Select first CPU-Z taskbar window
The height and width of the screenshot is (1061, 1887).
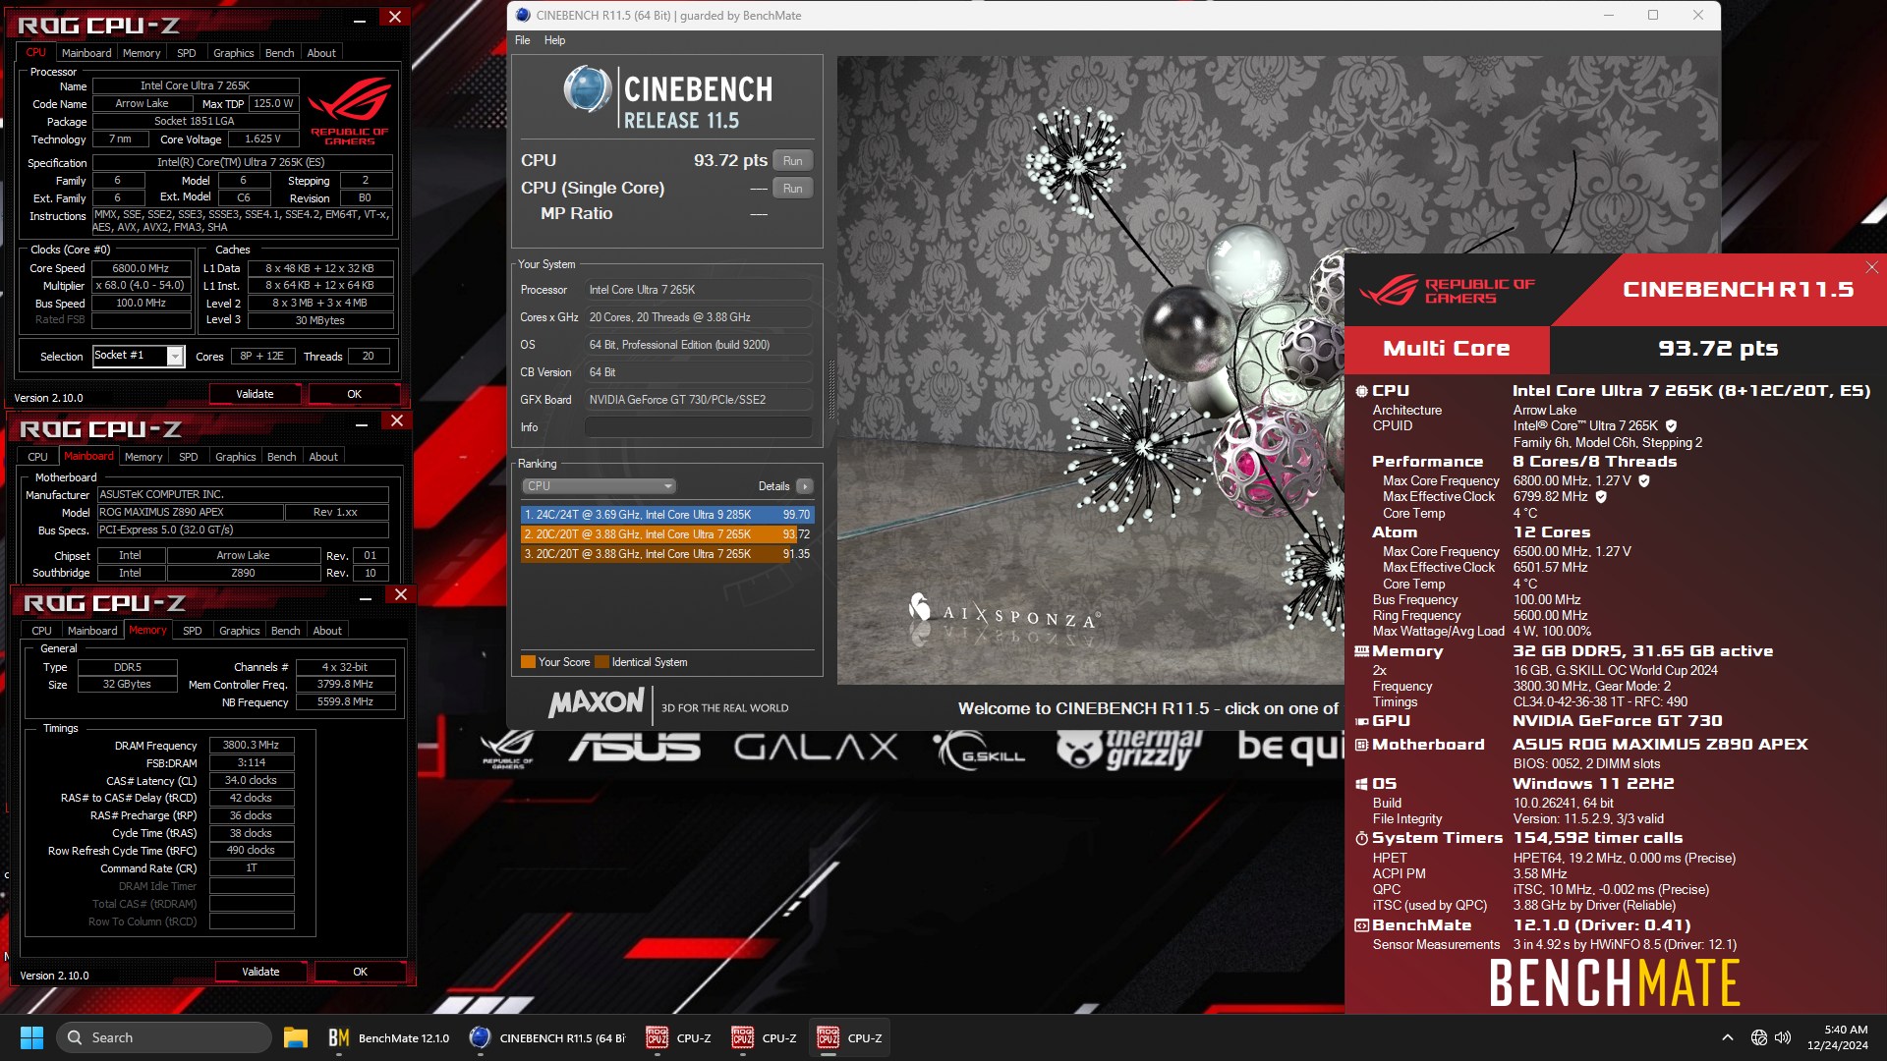click(x=679, y=1037)
